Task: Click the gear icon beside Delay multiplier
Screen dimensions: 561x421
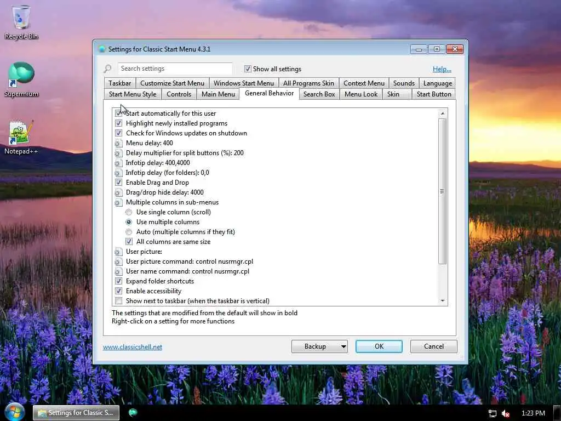Action: (118, 153)
